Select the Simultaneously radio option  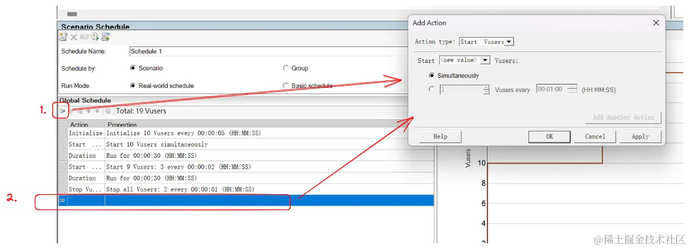pos(432,75)
